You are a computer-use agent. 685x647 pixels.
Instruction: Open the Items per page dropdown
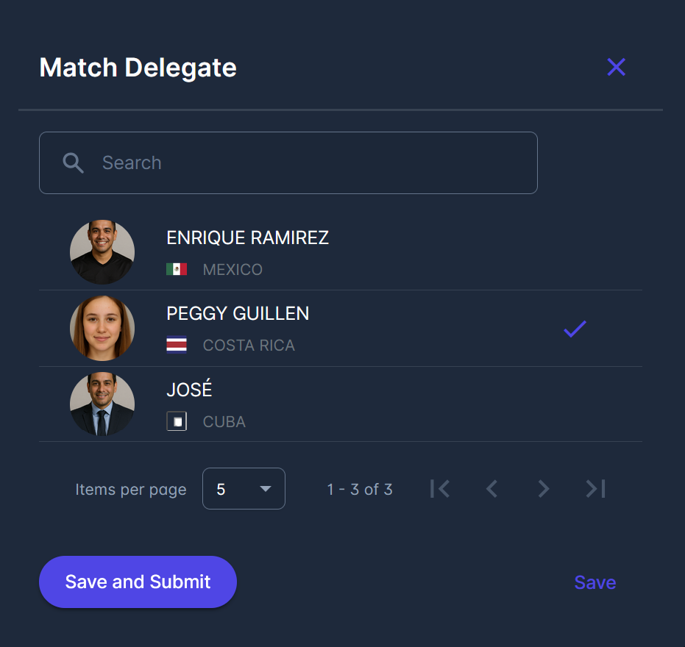point(243,489)
